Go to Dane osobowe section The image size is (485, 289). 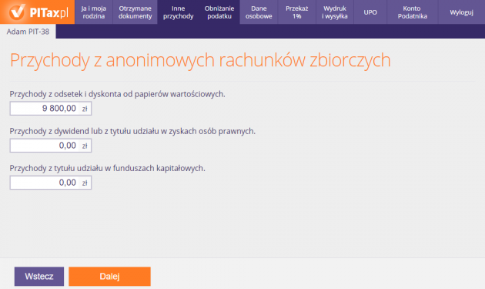click(259, 12)
